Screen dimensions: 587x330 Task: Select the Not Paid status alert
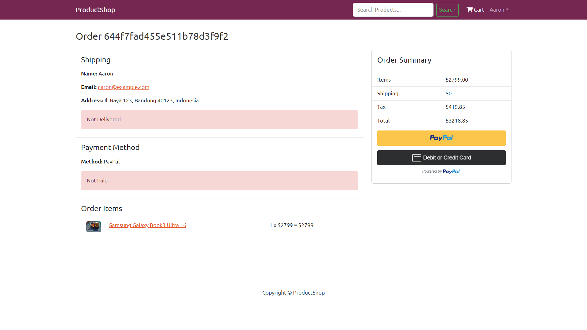click(219, 181)
